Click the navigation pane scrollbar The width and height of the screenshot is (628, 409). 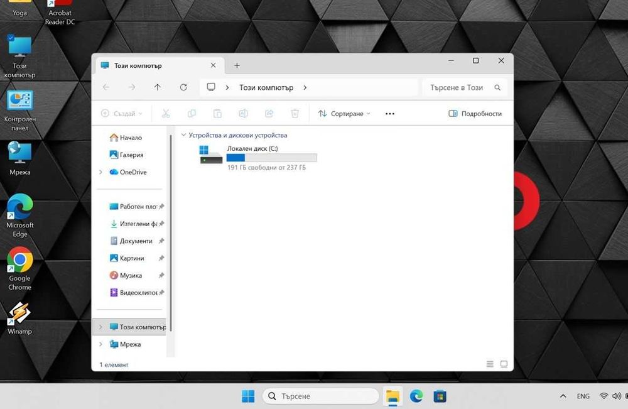pos(171,232)
